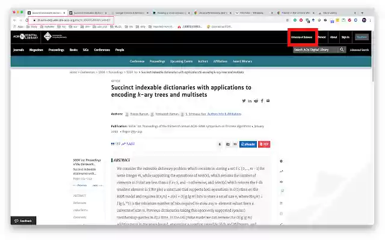
Task: Open the Magazines menu
Action: (x=36, y=50)
